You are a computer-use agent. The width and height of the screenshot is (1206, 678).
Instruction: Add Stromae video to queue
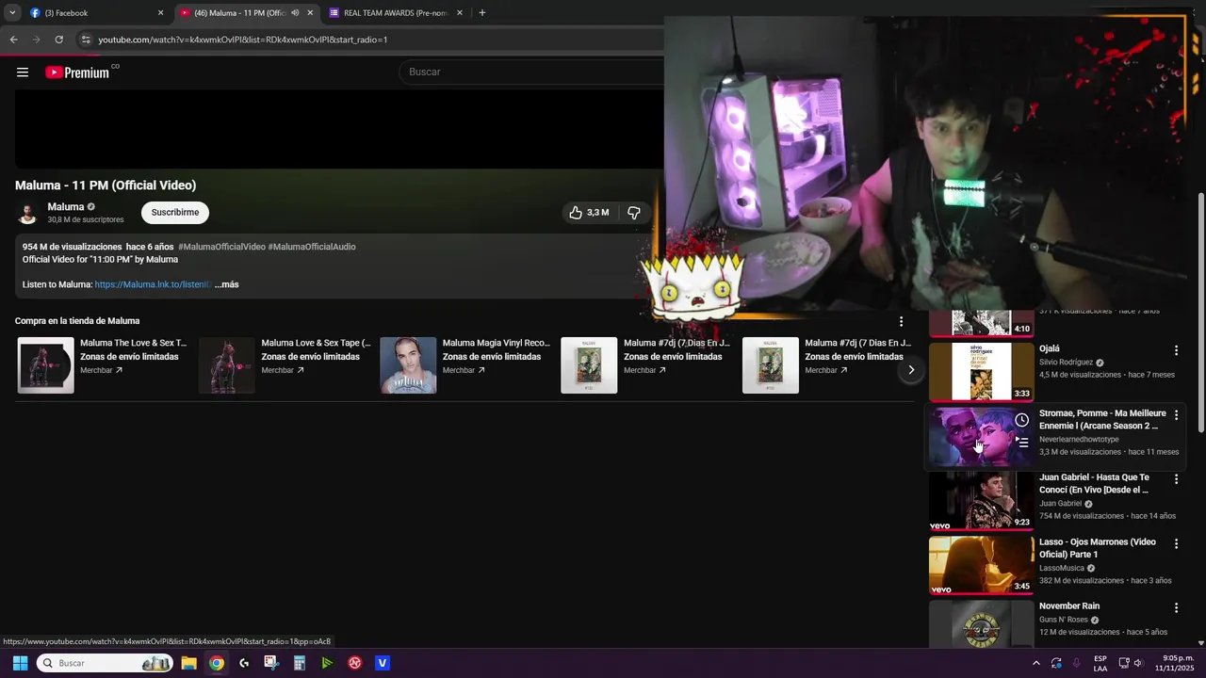1021,442
